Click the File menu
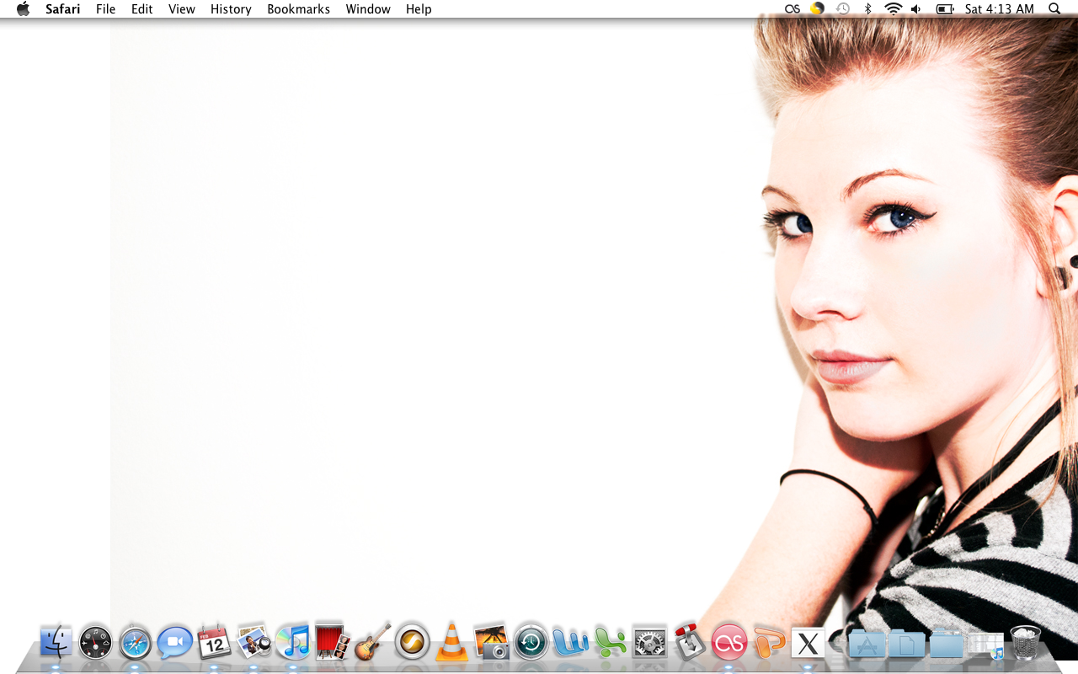This screenshot has width=1078, height=674. pyautogui.click(x=105, y=9)
